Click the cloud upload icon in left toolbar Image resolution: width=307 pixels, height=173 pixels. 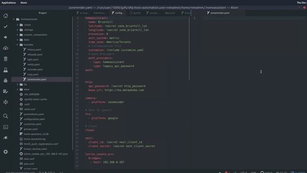point(5,48)
